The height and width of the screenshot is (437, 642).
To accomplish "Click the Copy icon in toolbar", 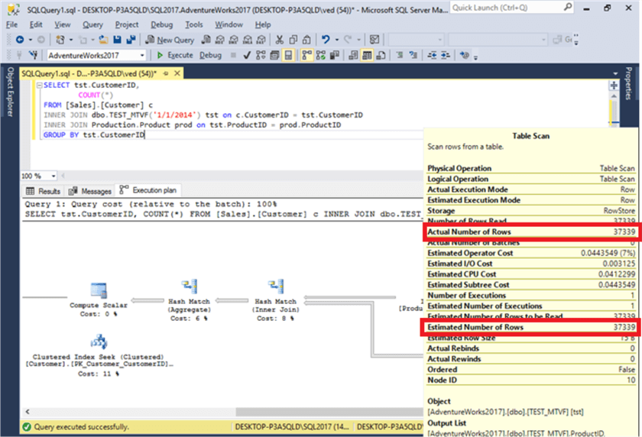I will [293, 40].
